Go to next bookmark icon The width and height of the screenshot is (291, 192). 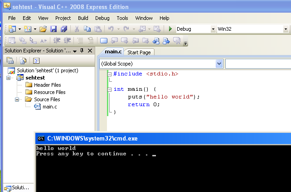coord(125,41)
